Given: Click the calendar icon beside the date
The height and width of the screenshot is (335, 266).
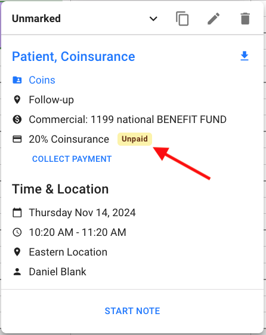Looking at the screenshot, I should pos(17,213).
